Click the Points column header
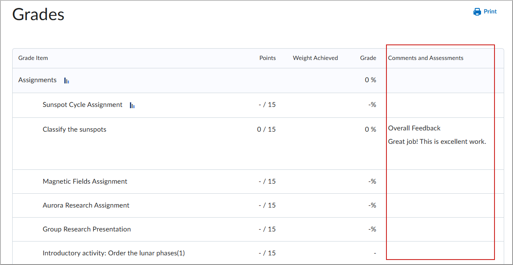Viewport: 513px width, 265px height. (x=267, y=58)
